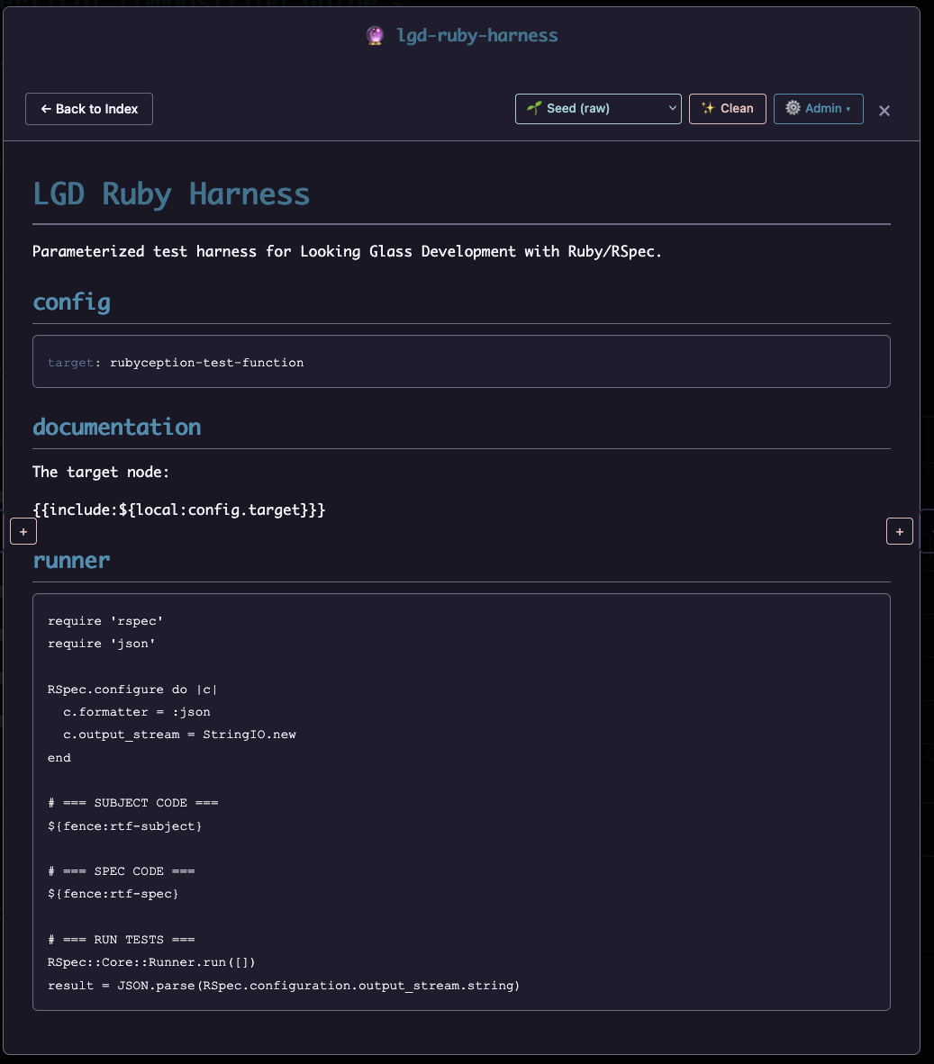Image resolution: width=934 pixels, height=1064 pixels.
Task: Click the sparkles icon on Clean button
Action: 708,108
